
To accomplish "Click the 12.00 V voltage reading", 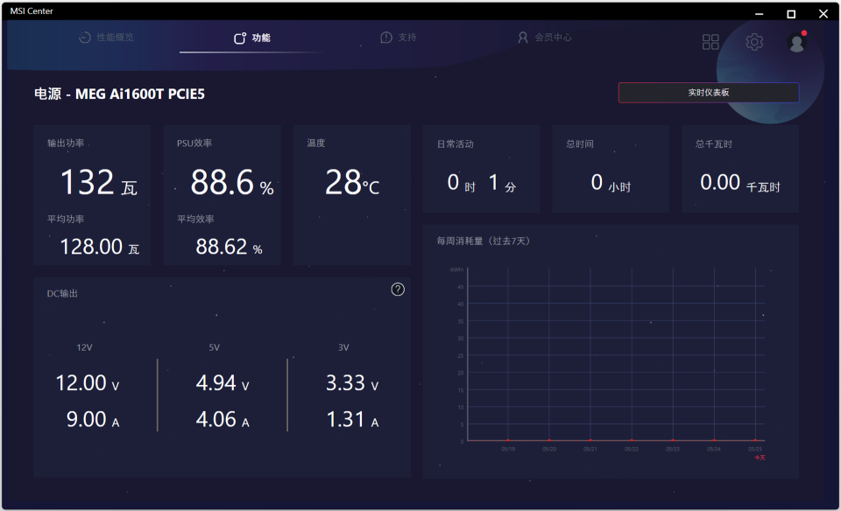I will pyautogui.click(x=88, y=383).
